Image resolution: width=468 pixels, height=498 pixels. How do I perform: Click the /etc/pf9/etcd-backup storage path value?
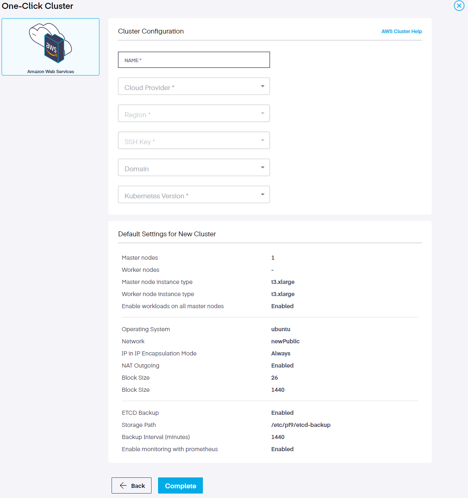301,425
